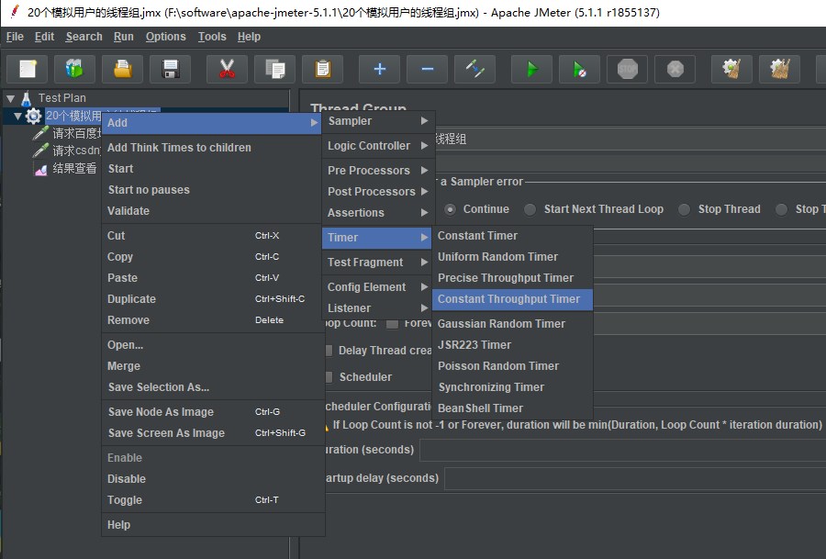Choose Gaussian Random Timer
The height and width of the screenshot is (559, 826).
(512, 324)
